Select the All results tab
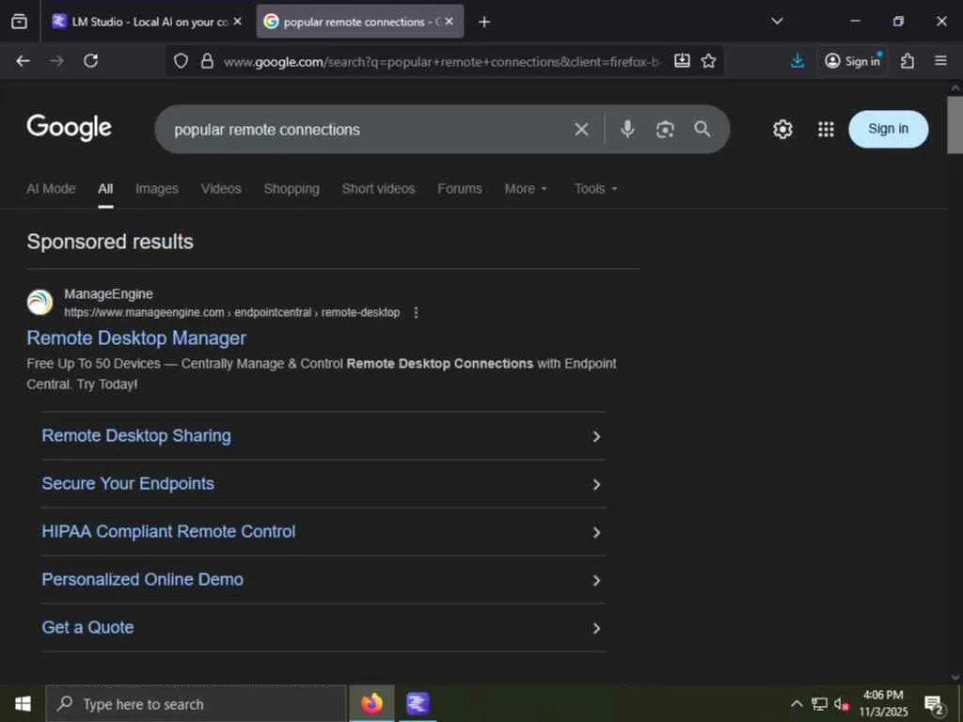Viewport: 963px width, 722px height. pos(105,189)
